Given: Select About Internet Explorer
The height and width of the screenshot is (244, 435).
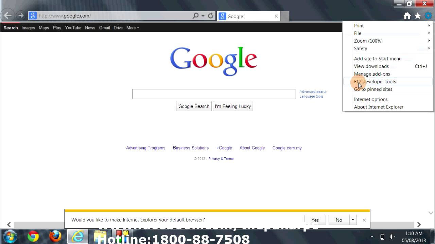Looking at the screenshot, I should click(388, 107).
